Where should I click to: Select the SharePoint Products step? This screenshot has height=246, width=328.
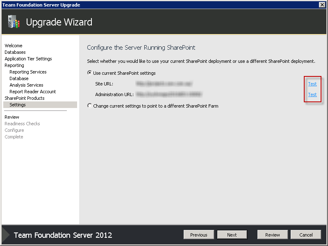(25, 98)
